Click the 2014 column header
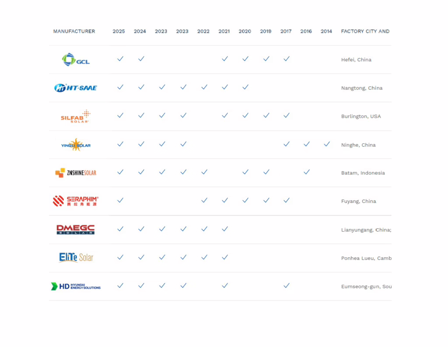The width and height of the screenshot is (448, 347). tap(326, 32)
